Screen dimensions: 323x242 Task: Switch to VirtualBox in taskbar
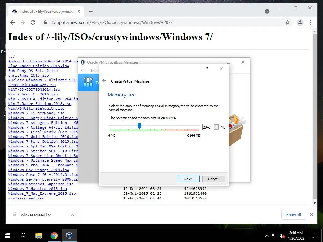69,236
